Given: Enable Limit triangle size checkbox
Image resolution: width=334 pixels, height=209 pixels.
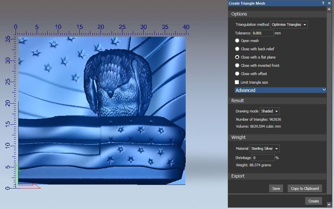Looking at the screenshot, I should [237, 82].
